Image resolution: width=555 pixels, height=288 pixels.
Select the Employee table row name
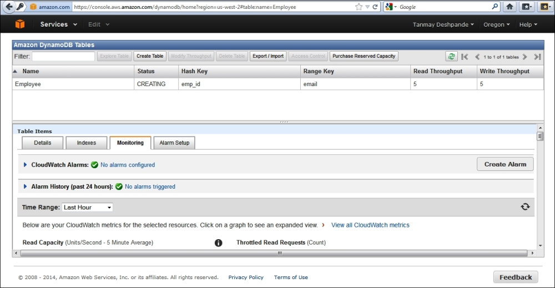[28, 84]
